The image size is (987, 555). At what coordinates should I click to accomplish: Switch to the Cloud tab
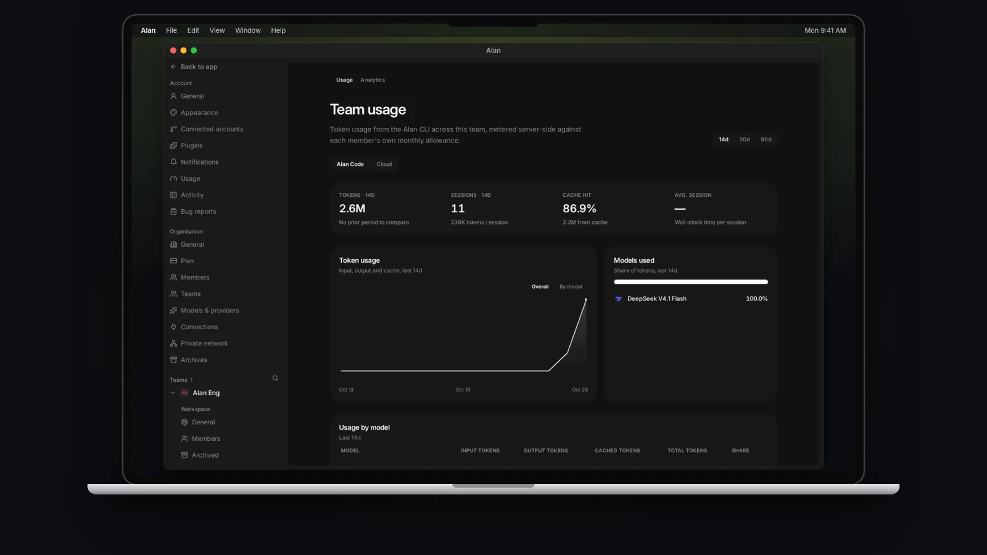point(384,164)
